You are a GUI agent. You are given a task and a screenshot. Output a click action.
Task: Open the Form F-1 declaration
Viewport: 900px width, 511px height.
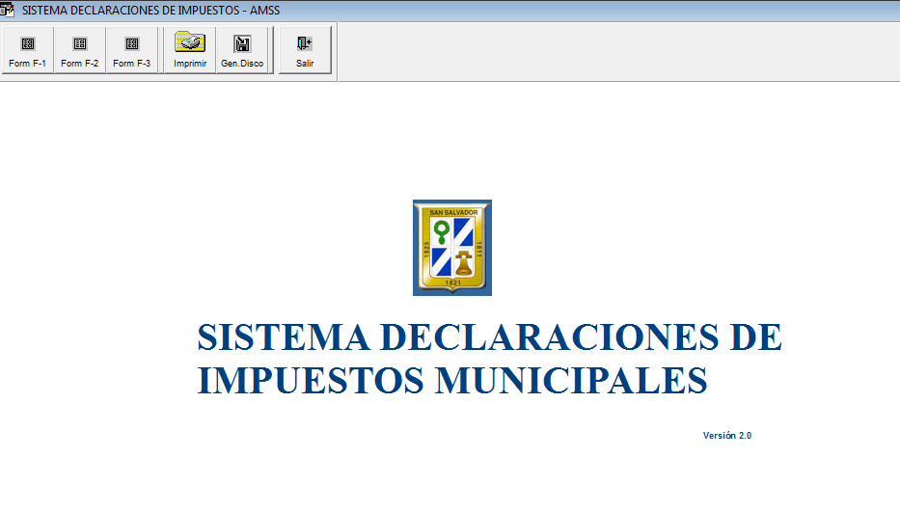click(28, 50)
